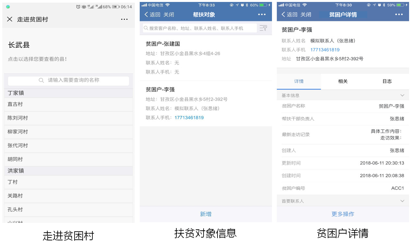Viewport: 412px width, 242px height.
Task: Tap the WiFi icon in the 下午8:33 status bar
Action: pos(167,5)
